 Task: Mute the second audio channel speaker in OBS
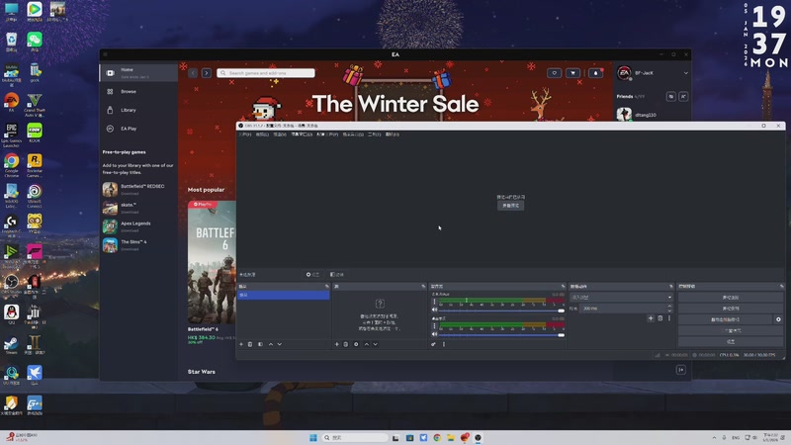pyautogui.click(x=434, y=334)
